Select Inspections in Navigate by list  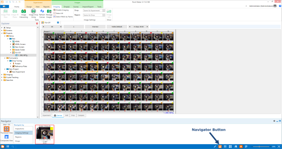click(x=20, y=129)
